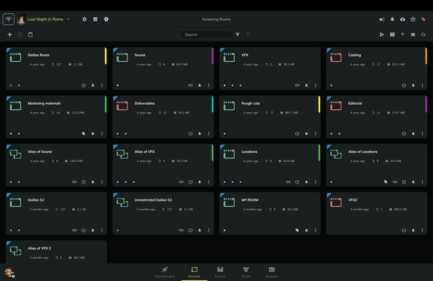This screenshot has height=281, width=433.
Task: Click the link icon on Sound room
Action: (191, 85)
